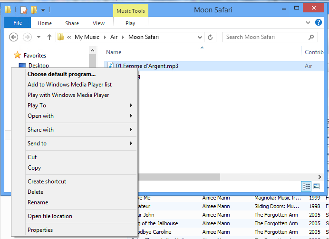The image size is (329, 239).
Task: Select Play with Windows Media Player
Action: coord(68,95)
